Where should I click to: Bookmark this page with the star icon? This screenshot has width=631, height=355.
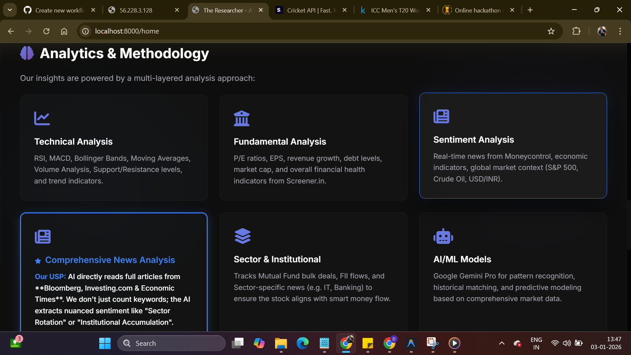tap(551, 31)
